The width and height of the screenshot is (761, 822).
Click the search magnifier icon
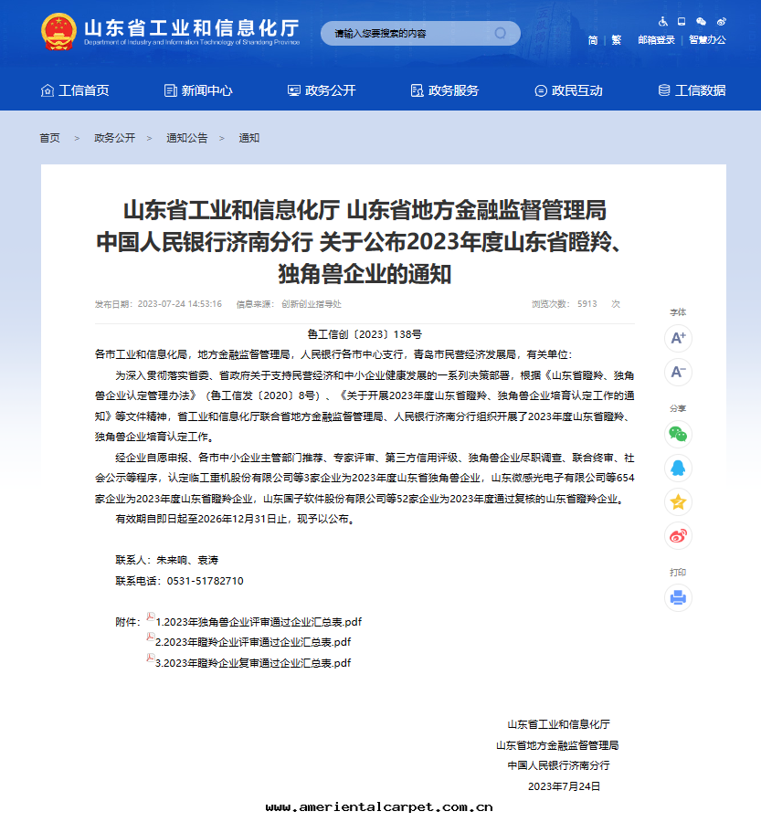(x=499, y=33)
